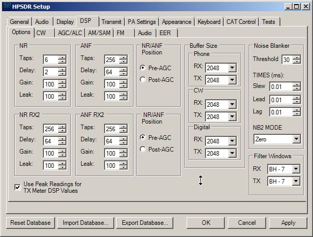
Task: Open CW TX buffer size dropdown
Action: tap(232, 116)
